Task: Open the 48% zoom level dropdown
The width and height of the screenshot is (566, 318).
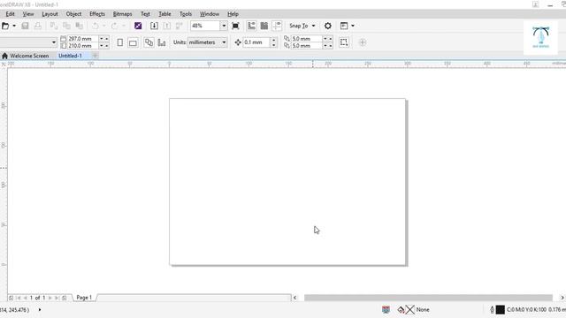Action: coord(224,26)
